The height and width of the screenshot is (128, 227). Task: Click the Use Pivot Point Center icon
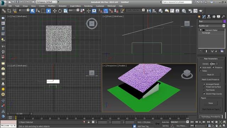83,11
